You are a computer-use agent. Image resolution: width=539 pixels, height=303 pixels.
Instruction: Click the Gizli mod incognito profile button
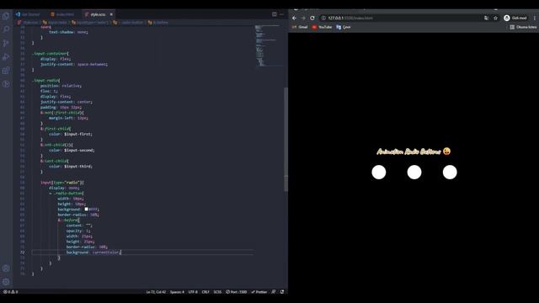(x=515, y=18)
